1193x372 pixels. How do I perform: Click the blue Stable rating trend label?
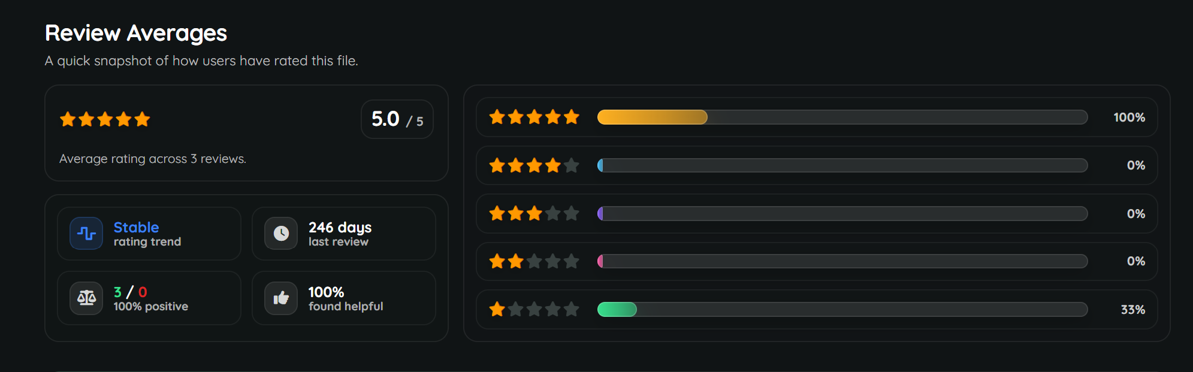(x=137, y=228)
